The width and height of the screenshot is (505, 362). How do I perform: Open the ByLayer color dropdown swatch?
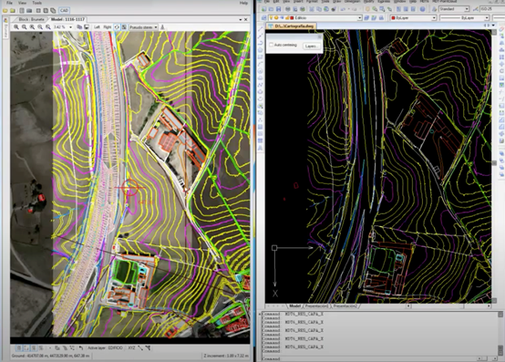point(413,17)
